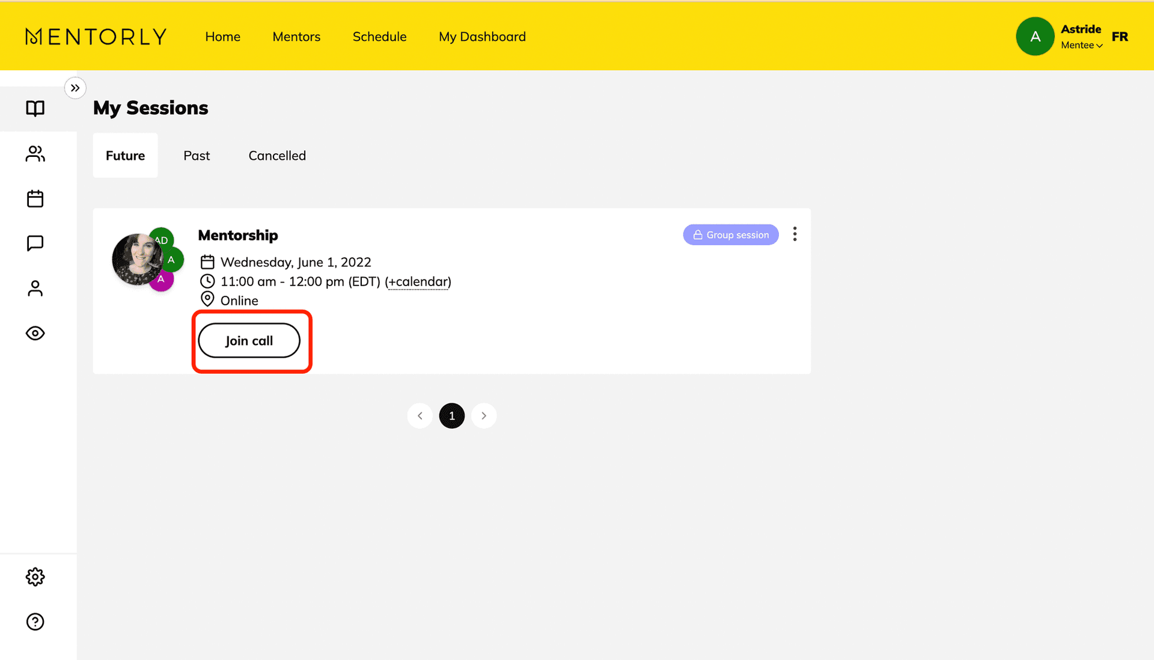Open the Astride Mentee account dropdown
This screenshot has height=660, width=1154.
1081,37
